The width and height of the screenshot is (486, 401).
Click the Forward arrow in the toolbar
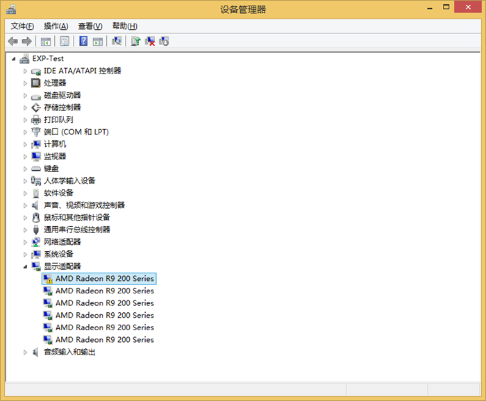[26, 42]
